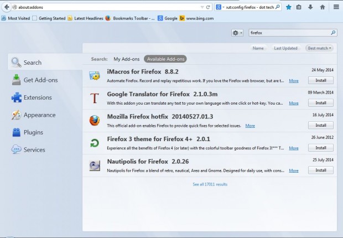Open the add-ons gear tools dropdown
Image resolution: width=343 pixels, height=238 pixels.
pyautogui.click(x=237, y=33)
